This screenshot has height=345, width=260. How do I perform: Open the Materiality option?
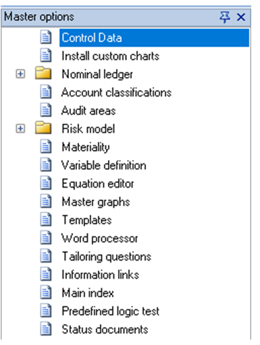point(86,147)
